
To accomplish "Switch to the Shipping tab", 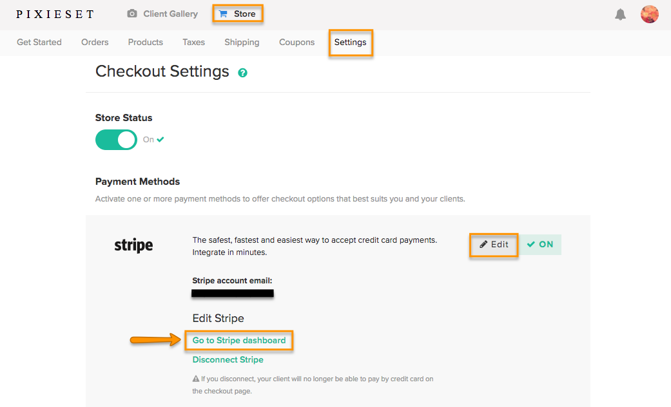I will (242, 43).
